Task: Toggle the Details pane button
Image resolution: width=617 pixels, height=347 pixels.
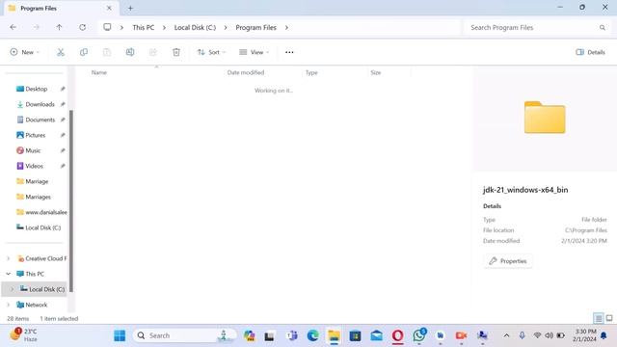Action: point(590,52)
